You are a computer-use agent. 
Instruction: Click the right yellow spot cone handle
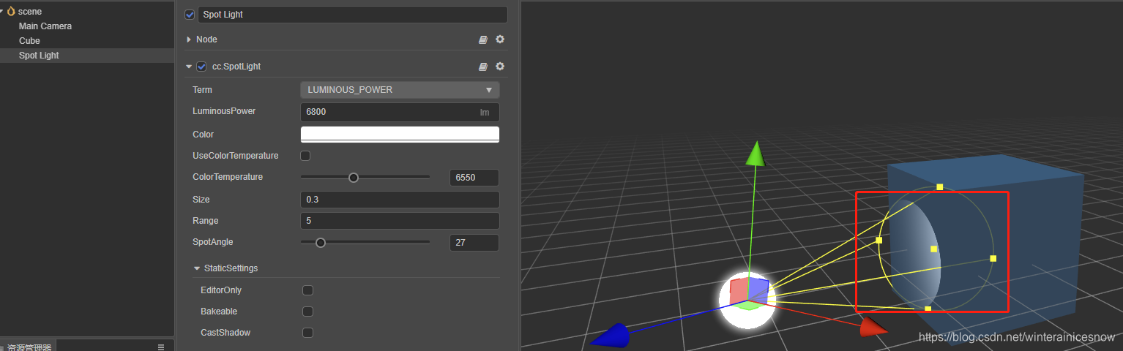pos(993,258)
